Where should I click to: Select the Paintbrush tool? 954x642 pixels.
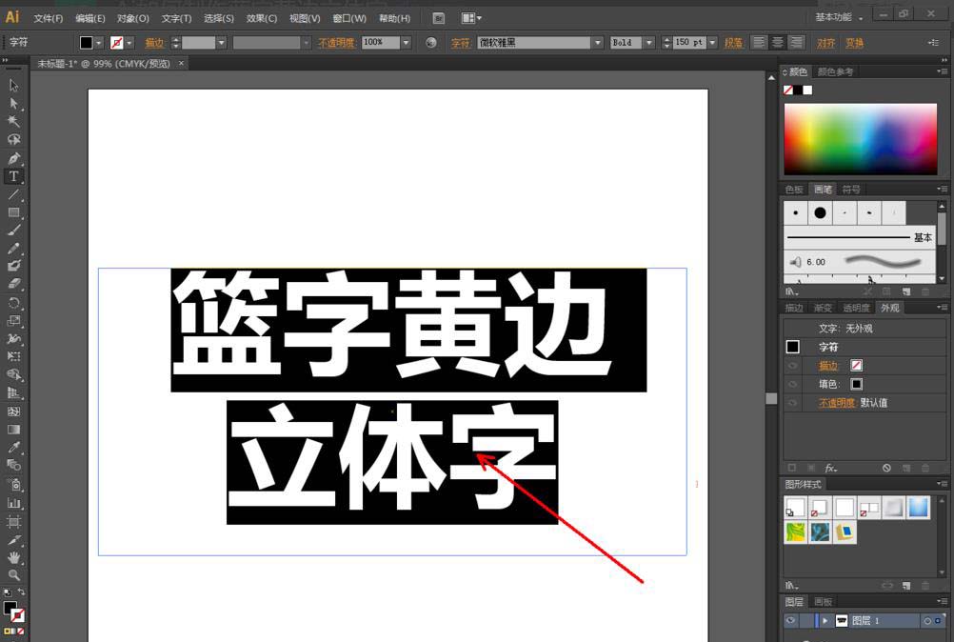tap(13, 230)
